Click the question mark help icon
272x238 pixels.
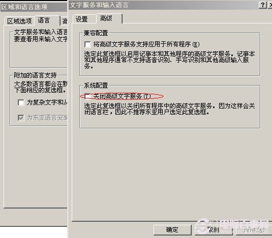263,5
